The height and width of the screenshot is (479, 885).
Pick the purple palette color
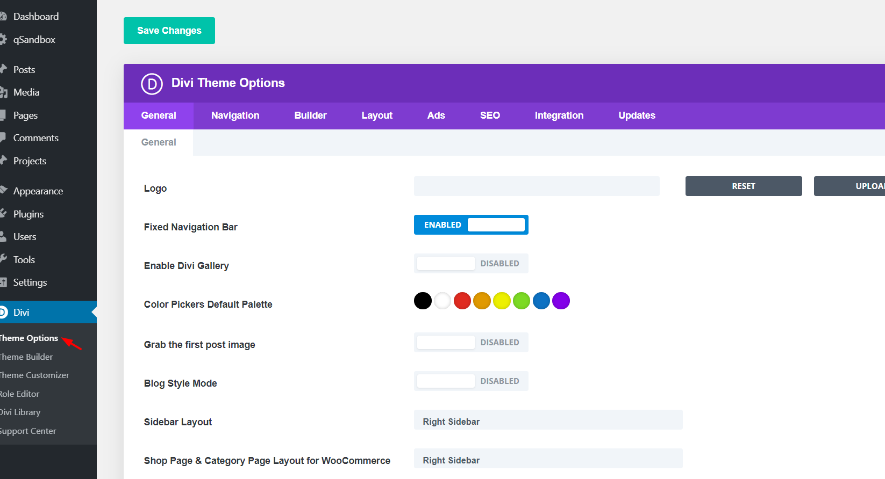click(561, 301)
